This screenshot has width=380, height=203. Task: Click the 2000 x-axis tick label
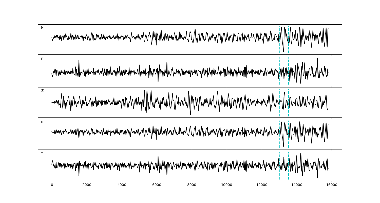pos(87,185)
